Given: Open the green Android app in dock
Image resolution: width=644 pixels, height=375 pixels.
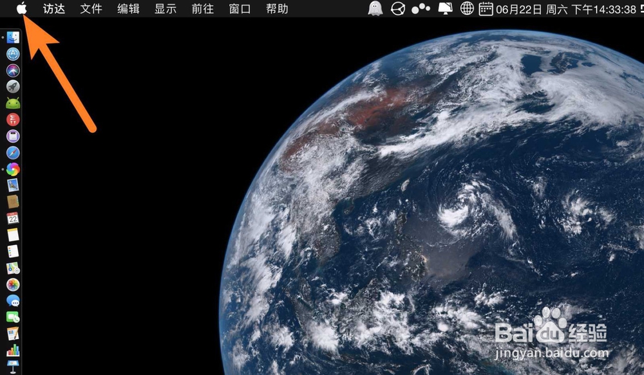Looking at the screenshot, I should click(13, 104).
